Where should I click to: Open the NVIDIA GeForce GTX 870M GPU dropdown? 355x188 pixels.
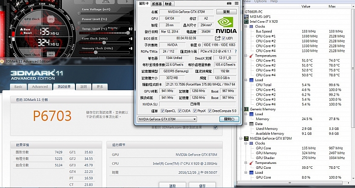pos(167,119)
